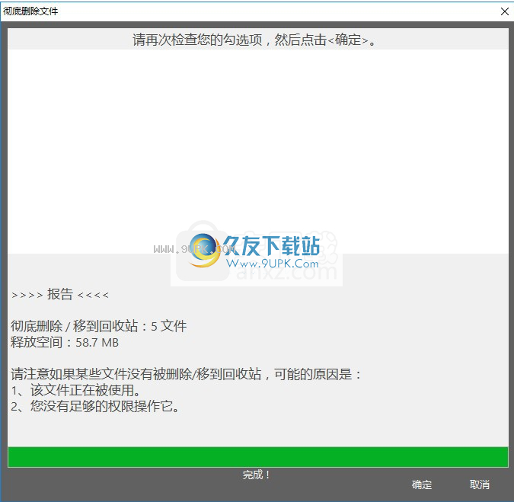514x502 pixels.
Task: Click the >>>> 报告 <<<< heading
Action: point(60,294)
